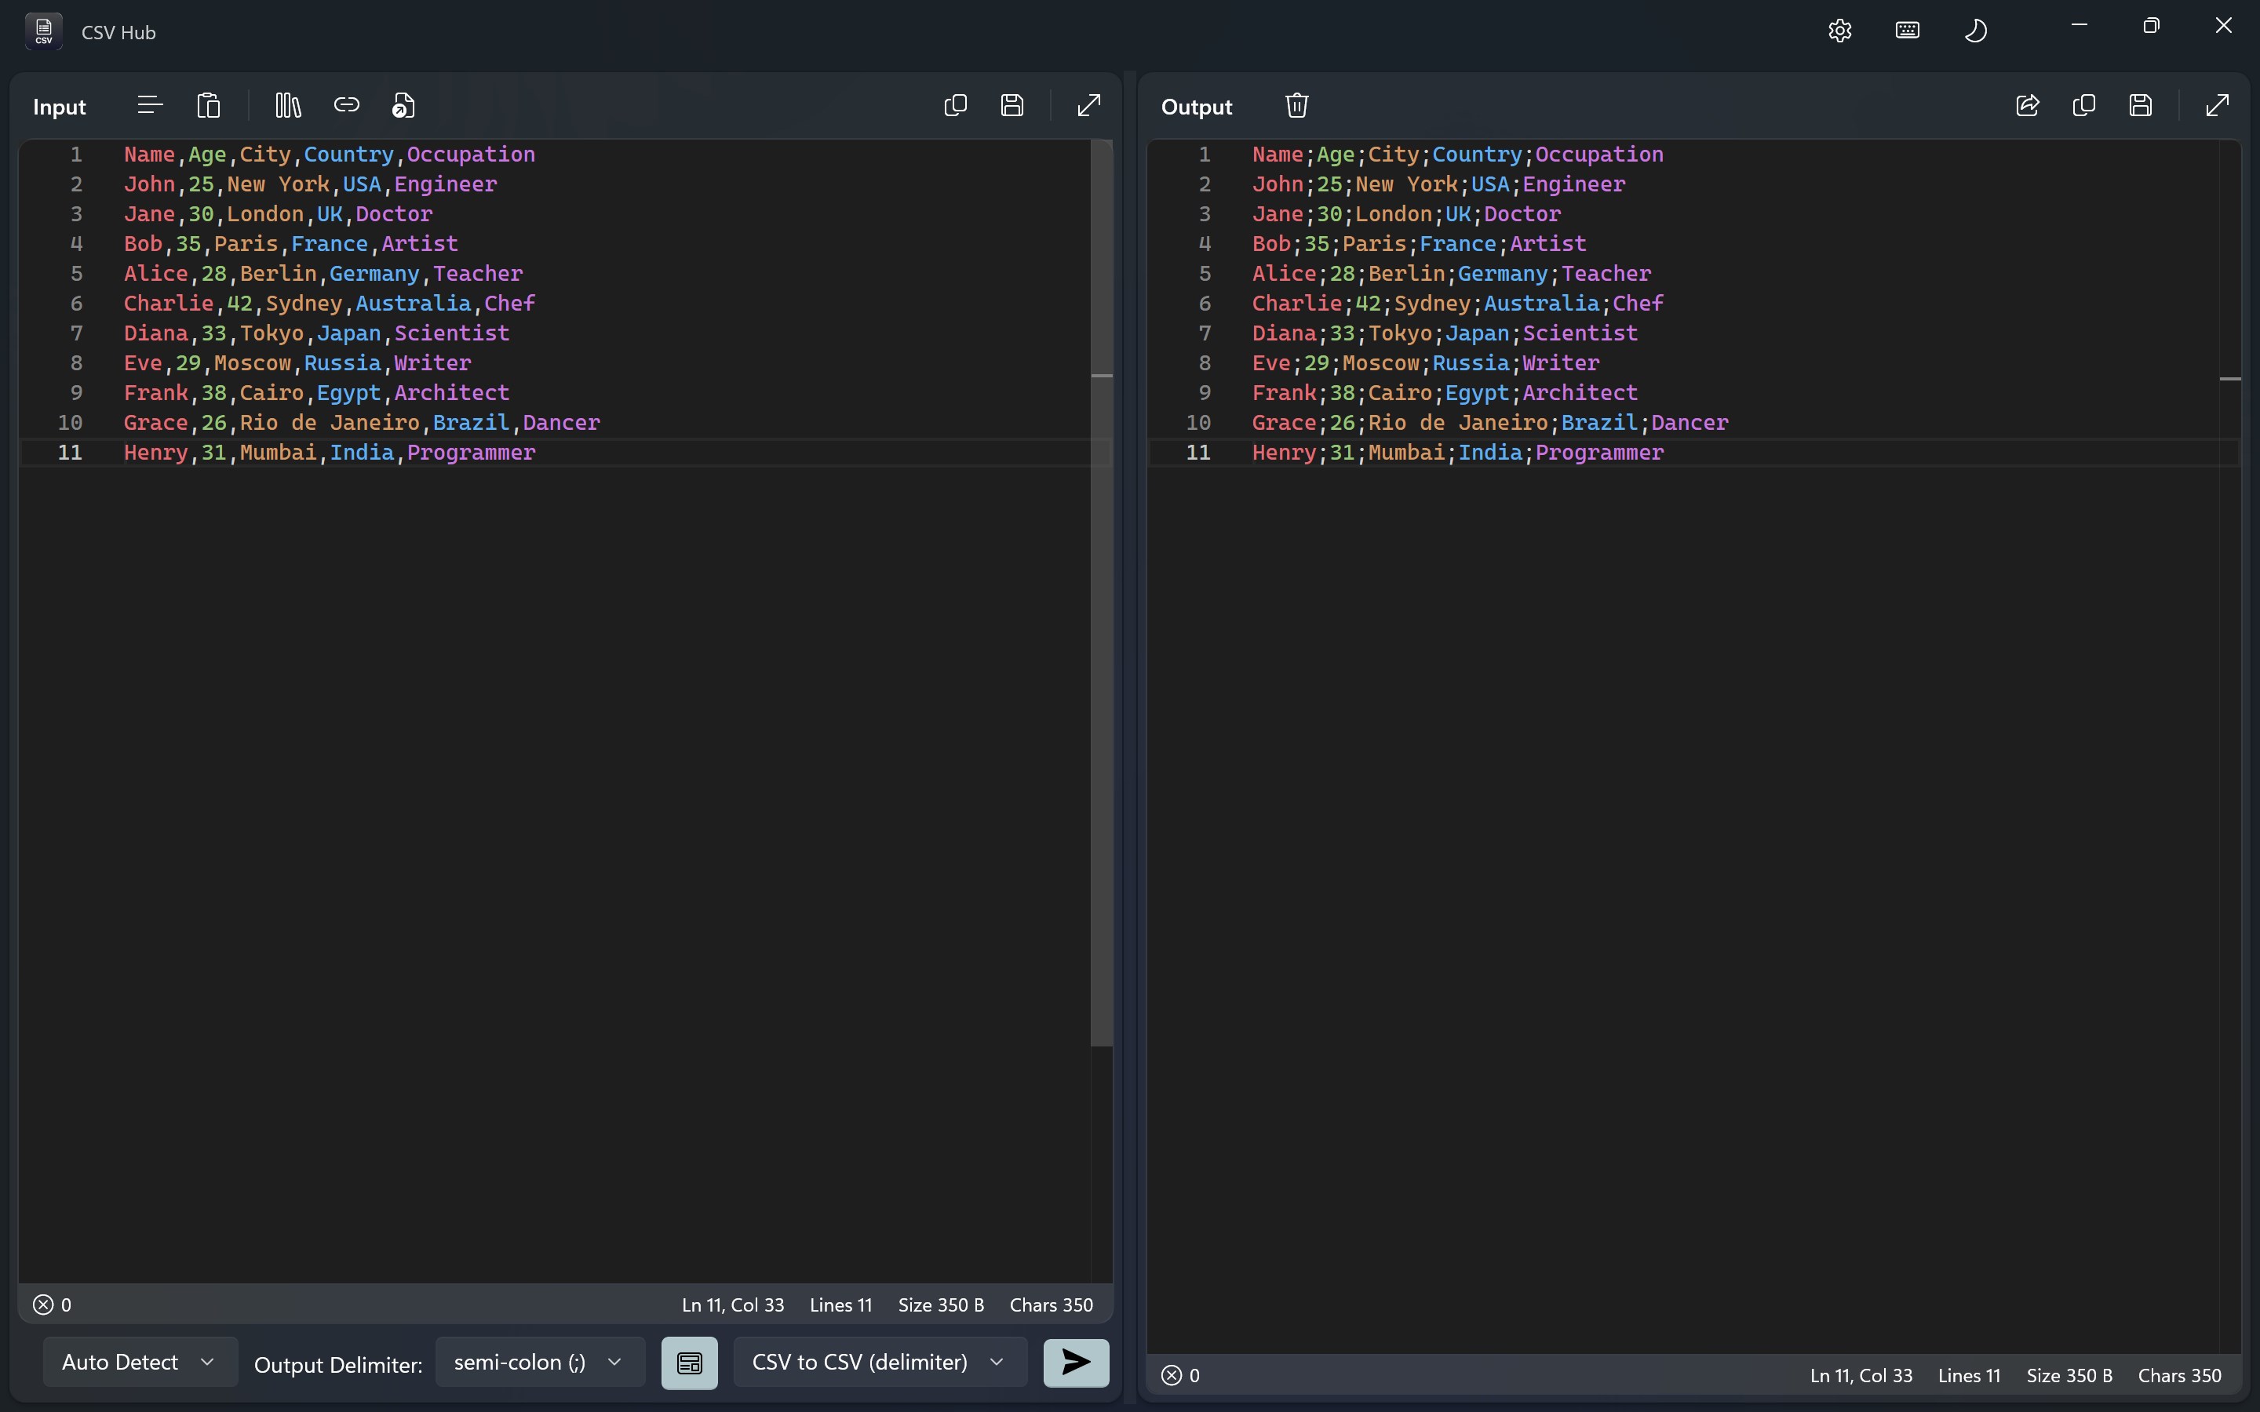Click the Input error count indicator
This screenshot has height=1412, width=2260.
pos(53,1305)
